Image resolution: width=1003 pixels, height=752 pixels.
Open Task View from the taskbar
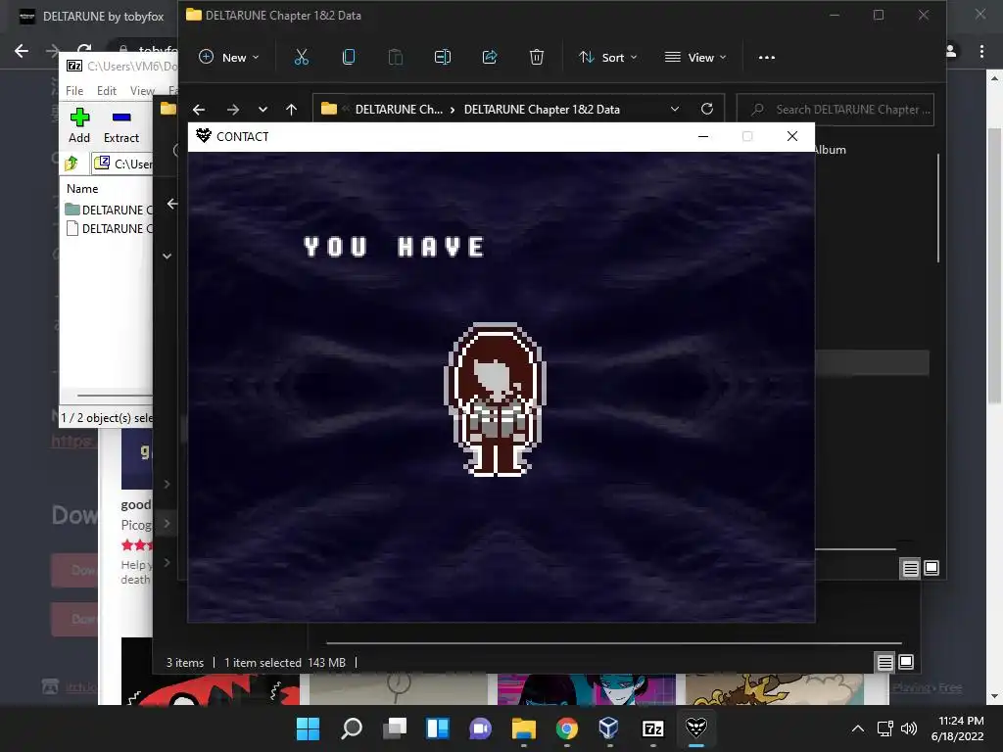(395, 728)
